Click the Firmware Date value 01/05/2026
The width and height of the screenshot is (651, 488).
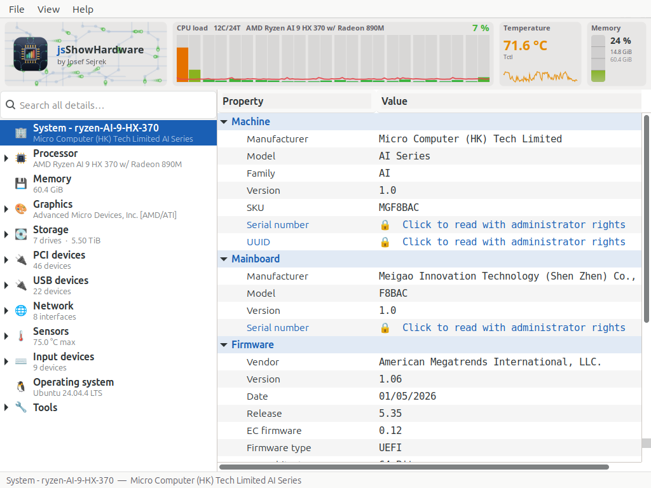[x=408, y=396]
